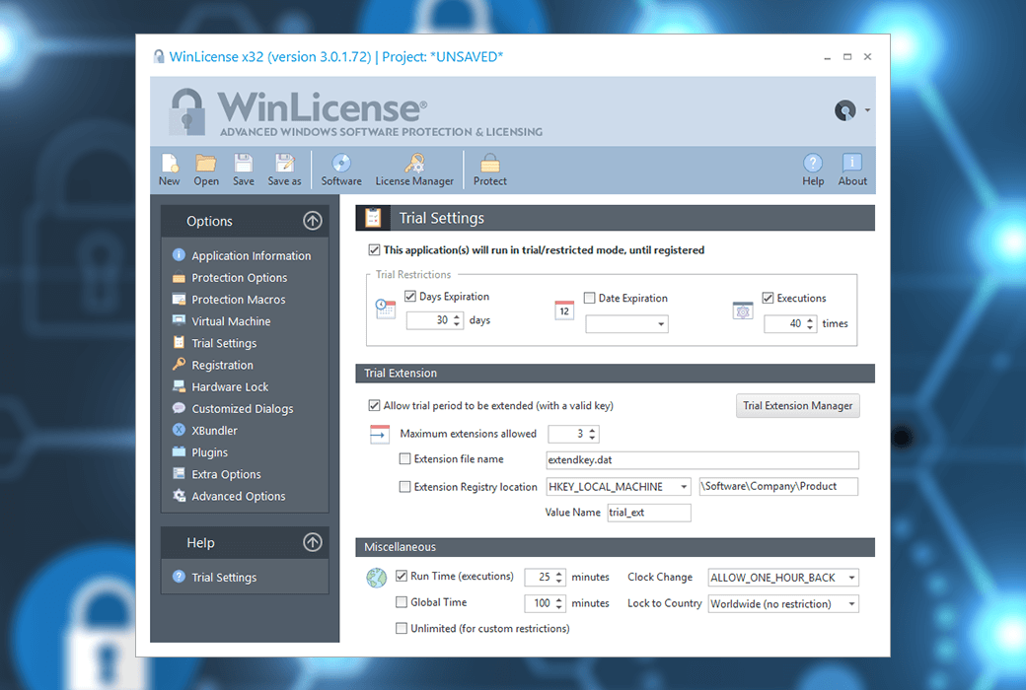
Task: Click the About info icon
Action: [851, 168]
